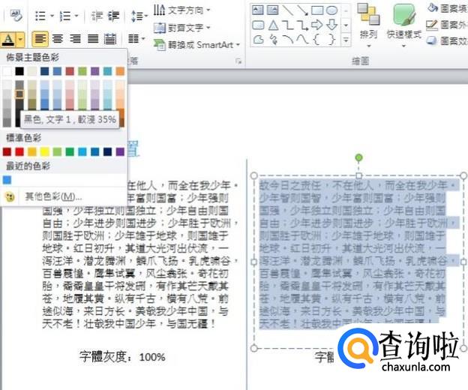The height and width of the screenshot is (390, 468).
Task: Select the freeform shape
Action: click(x=259, y=40)
